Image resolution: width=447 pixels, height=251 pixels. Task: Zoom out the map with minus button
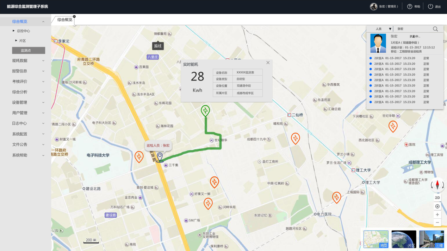tap(437, 223)
